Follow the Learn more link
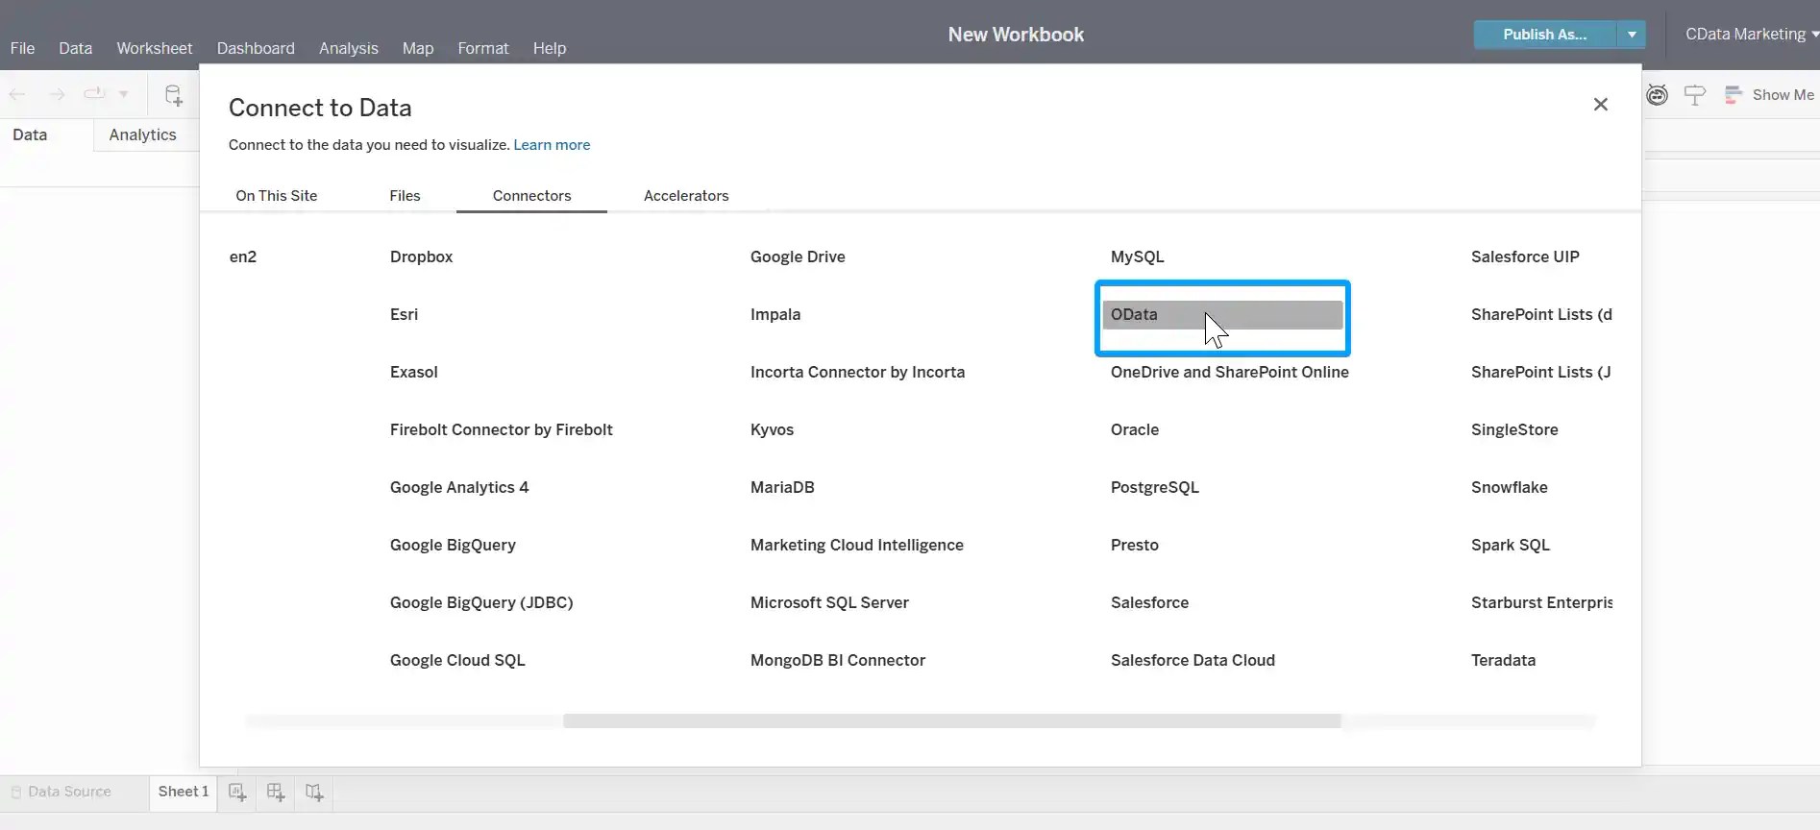The height and width of the screenshot is (830, 1820). (552, 145)
